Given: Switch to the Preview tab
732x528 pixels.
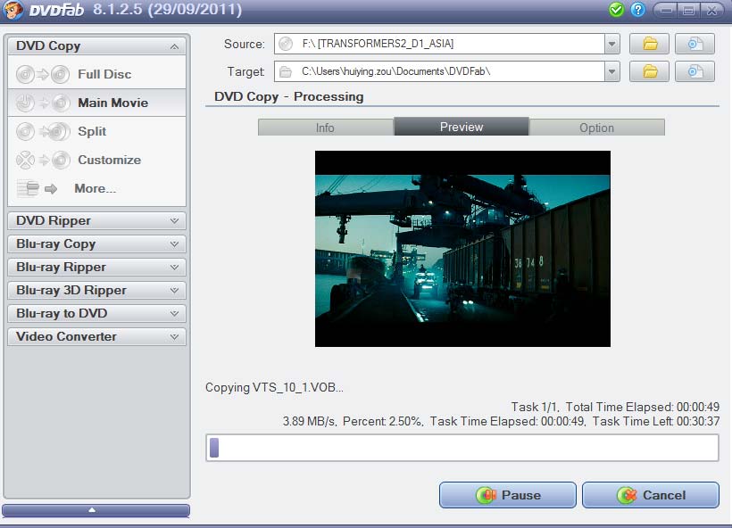Looking at the screenshot, I should [462, 127].
